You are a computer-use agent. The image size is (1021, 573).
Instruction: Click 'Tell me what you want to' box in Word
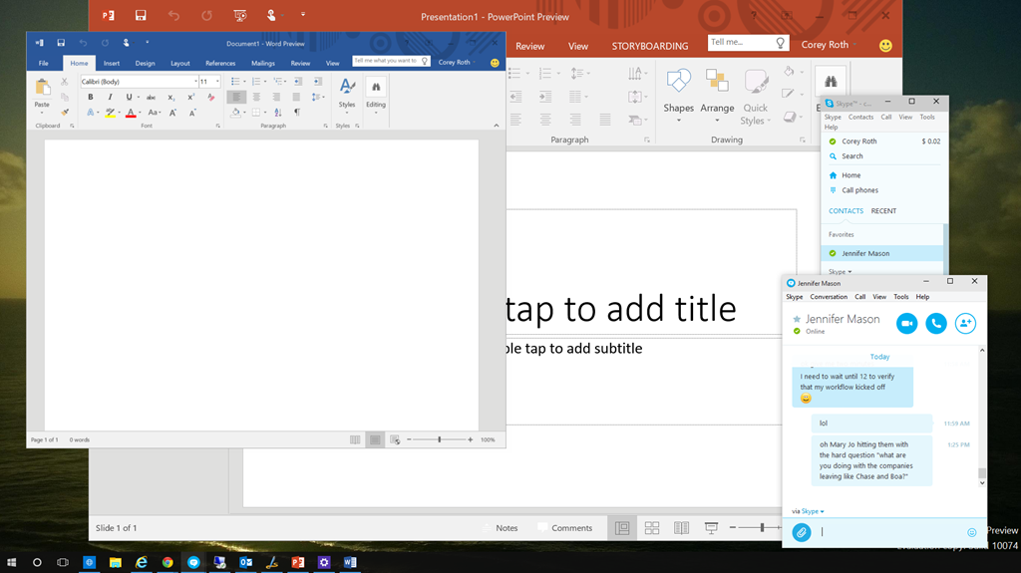(x=391, y=61)
